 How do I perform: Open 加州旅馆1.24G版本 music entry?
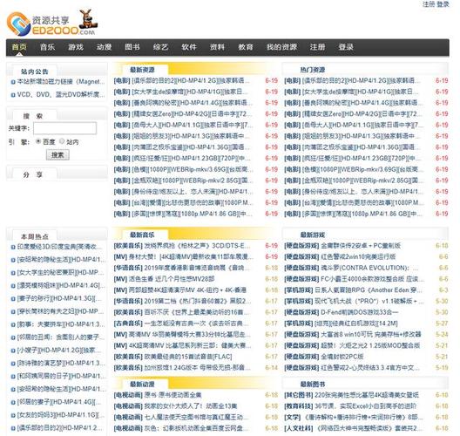pos(197,368)
